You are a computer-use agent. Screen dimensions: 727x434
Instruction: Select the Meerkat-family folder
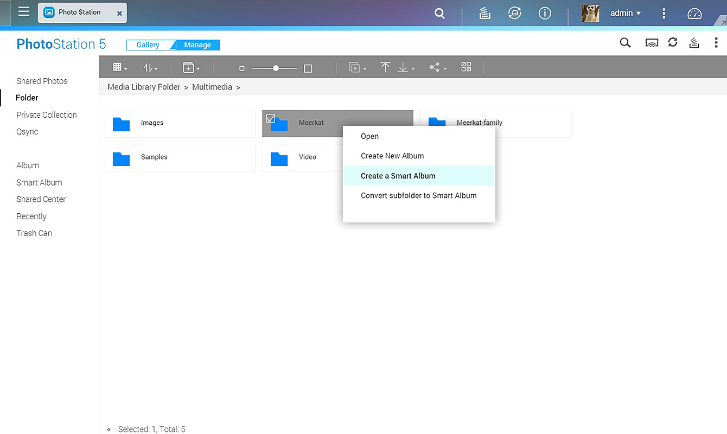[495, 124]
